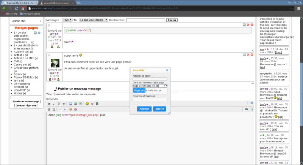Image resolution: width=303 pixels, height=165 pixels.
Task: Click the special characters toolbar icon
Action: tap(92, 104)
